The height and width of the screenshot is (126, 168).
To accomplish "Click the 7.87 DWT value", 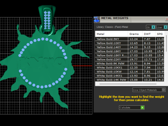I will pos(147,39).
